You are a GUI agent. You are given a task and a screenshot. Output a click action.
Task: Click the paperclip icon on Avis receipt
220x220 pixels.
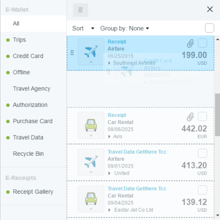pos(190,117)
